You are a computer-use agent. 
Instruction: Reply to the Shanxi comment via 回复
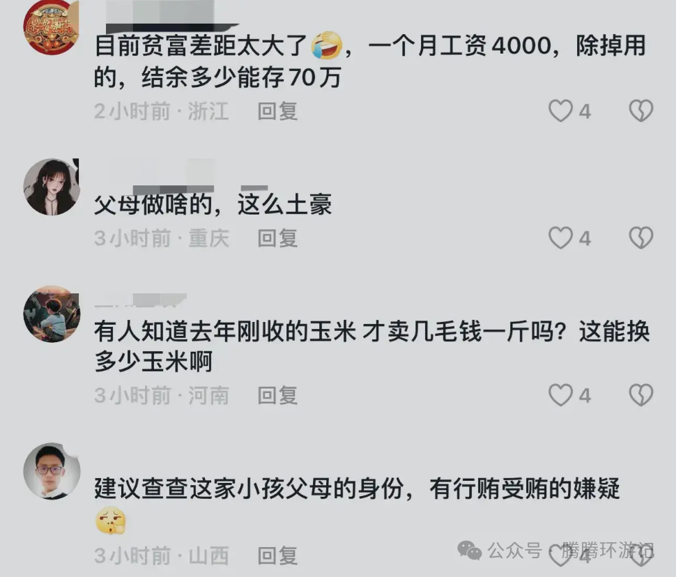tap(277, 555)
